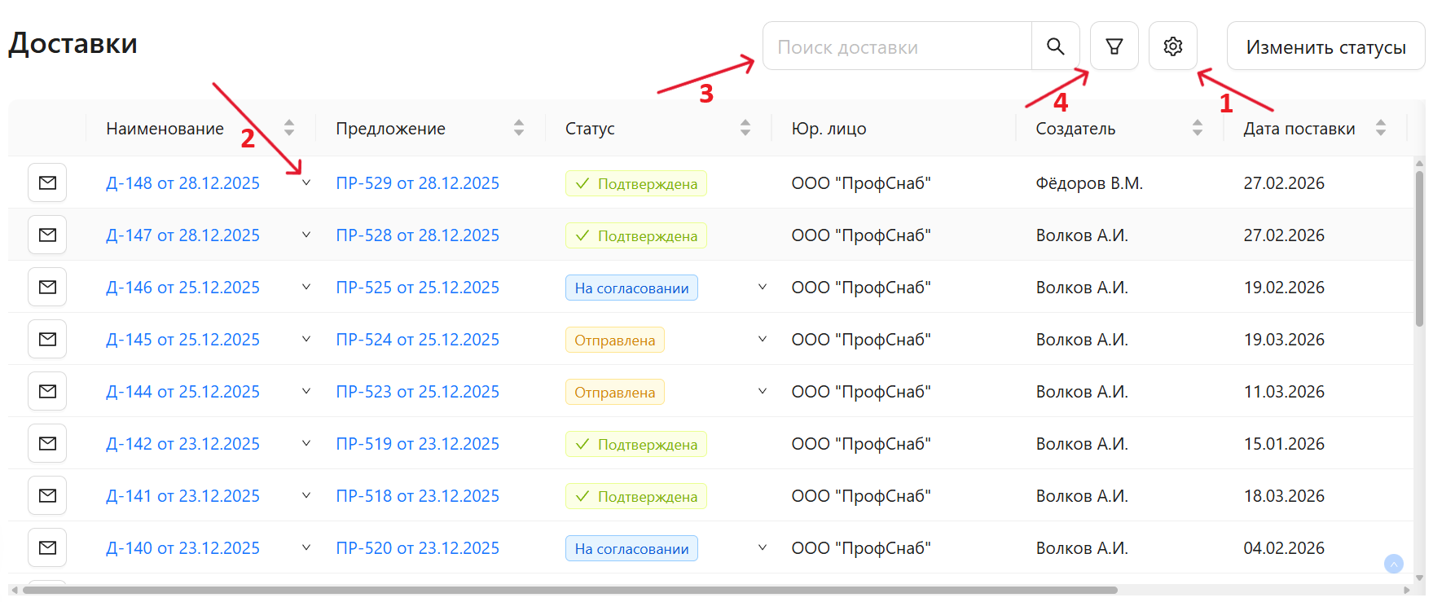Open table settings gear icon
Image resolution: width=1433 pixels, height=602 pixels.
click(1172, 46)
